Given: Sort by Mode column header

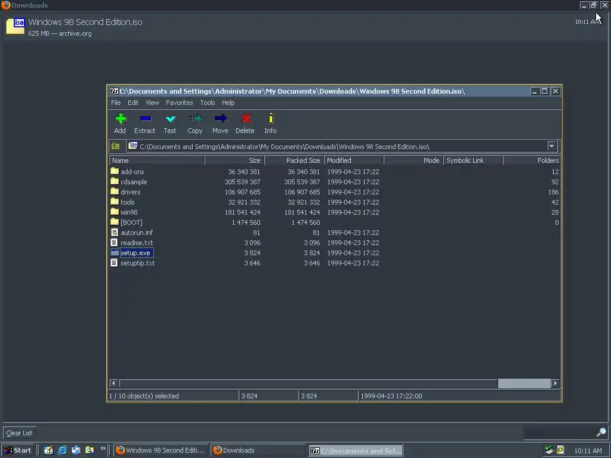Looking at the screenshot, I should point(413,160).
